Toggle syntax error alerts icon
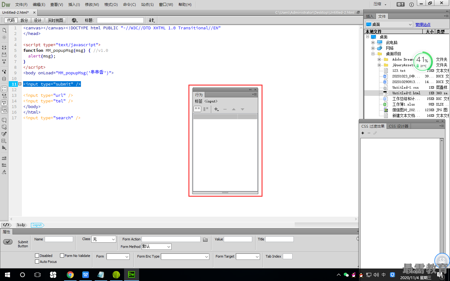The image size is (450, 281). coord(4,110)
